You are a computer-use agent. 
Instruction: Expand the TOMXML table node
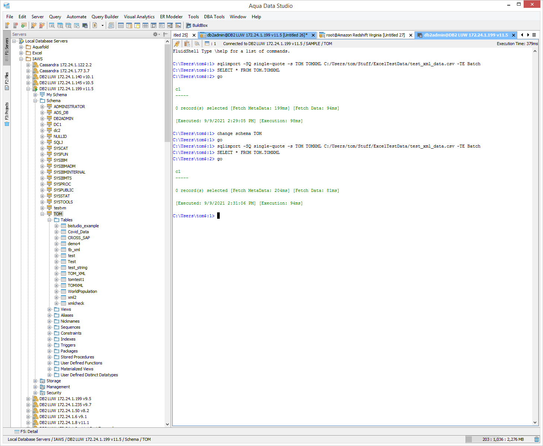pos(57,285)
